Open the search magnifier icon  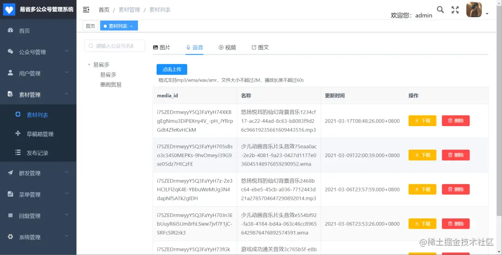441,10
